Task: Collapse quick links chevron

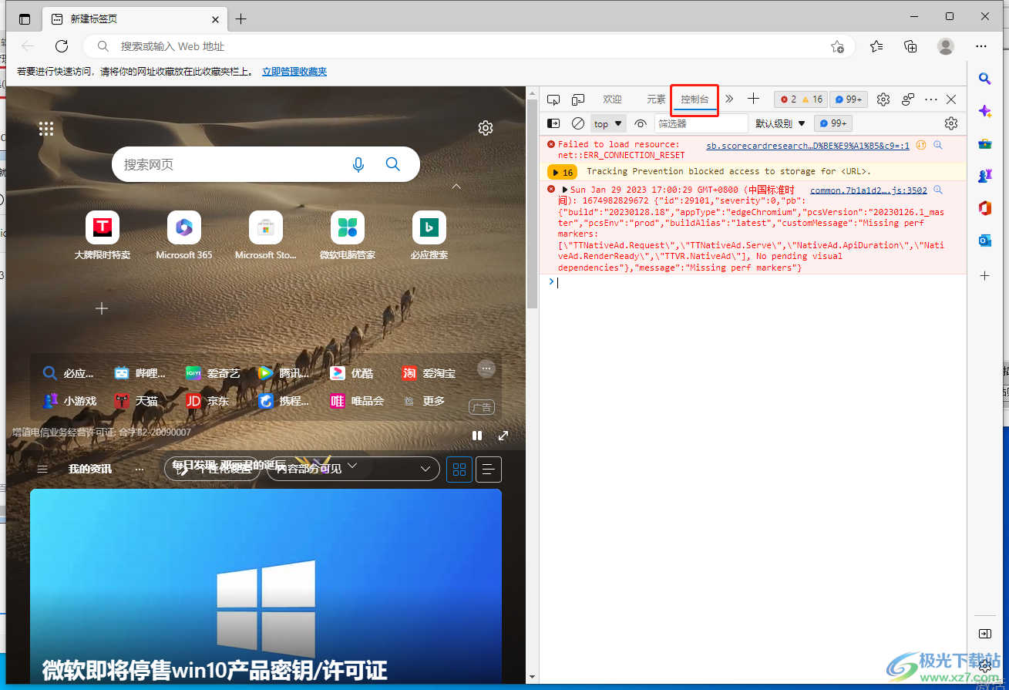Action: click(x=456, y=187)
